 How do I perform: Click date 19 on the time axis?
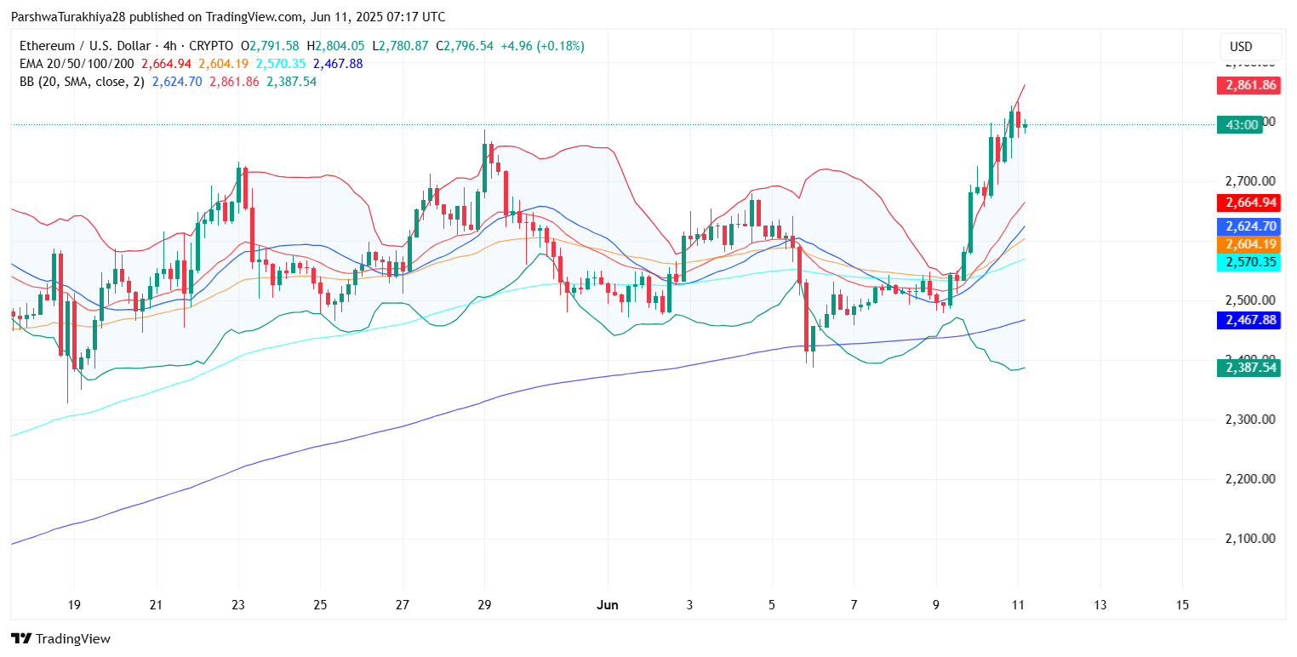tap(74, 605)
